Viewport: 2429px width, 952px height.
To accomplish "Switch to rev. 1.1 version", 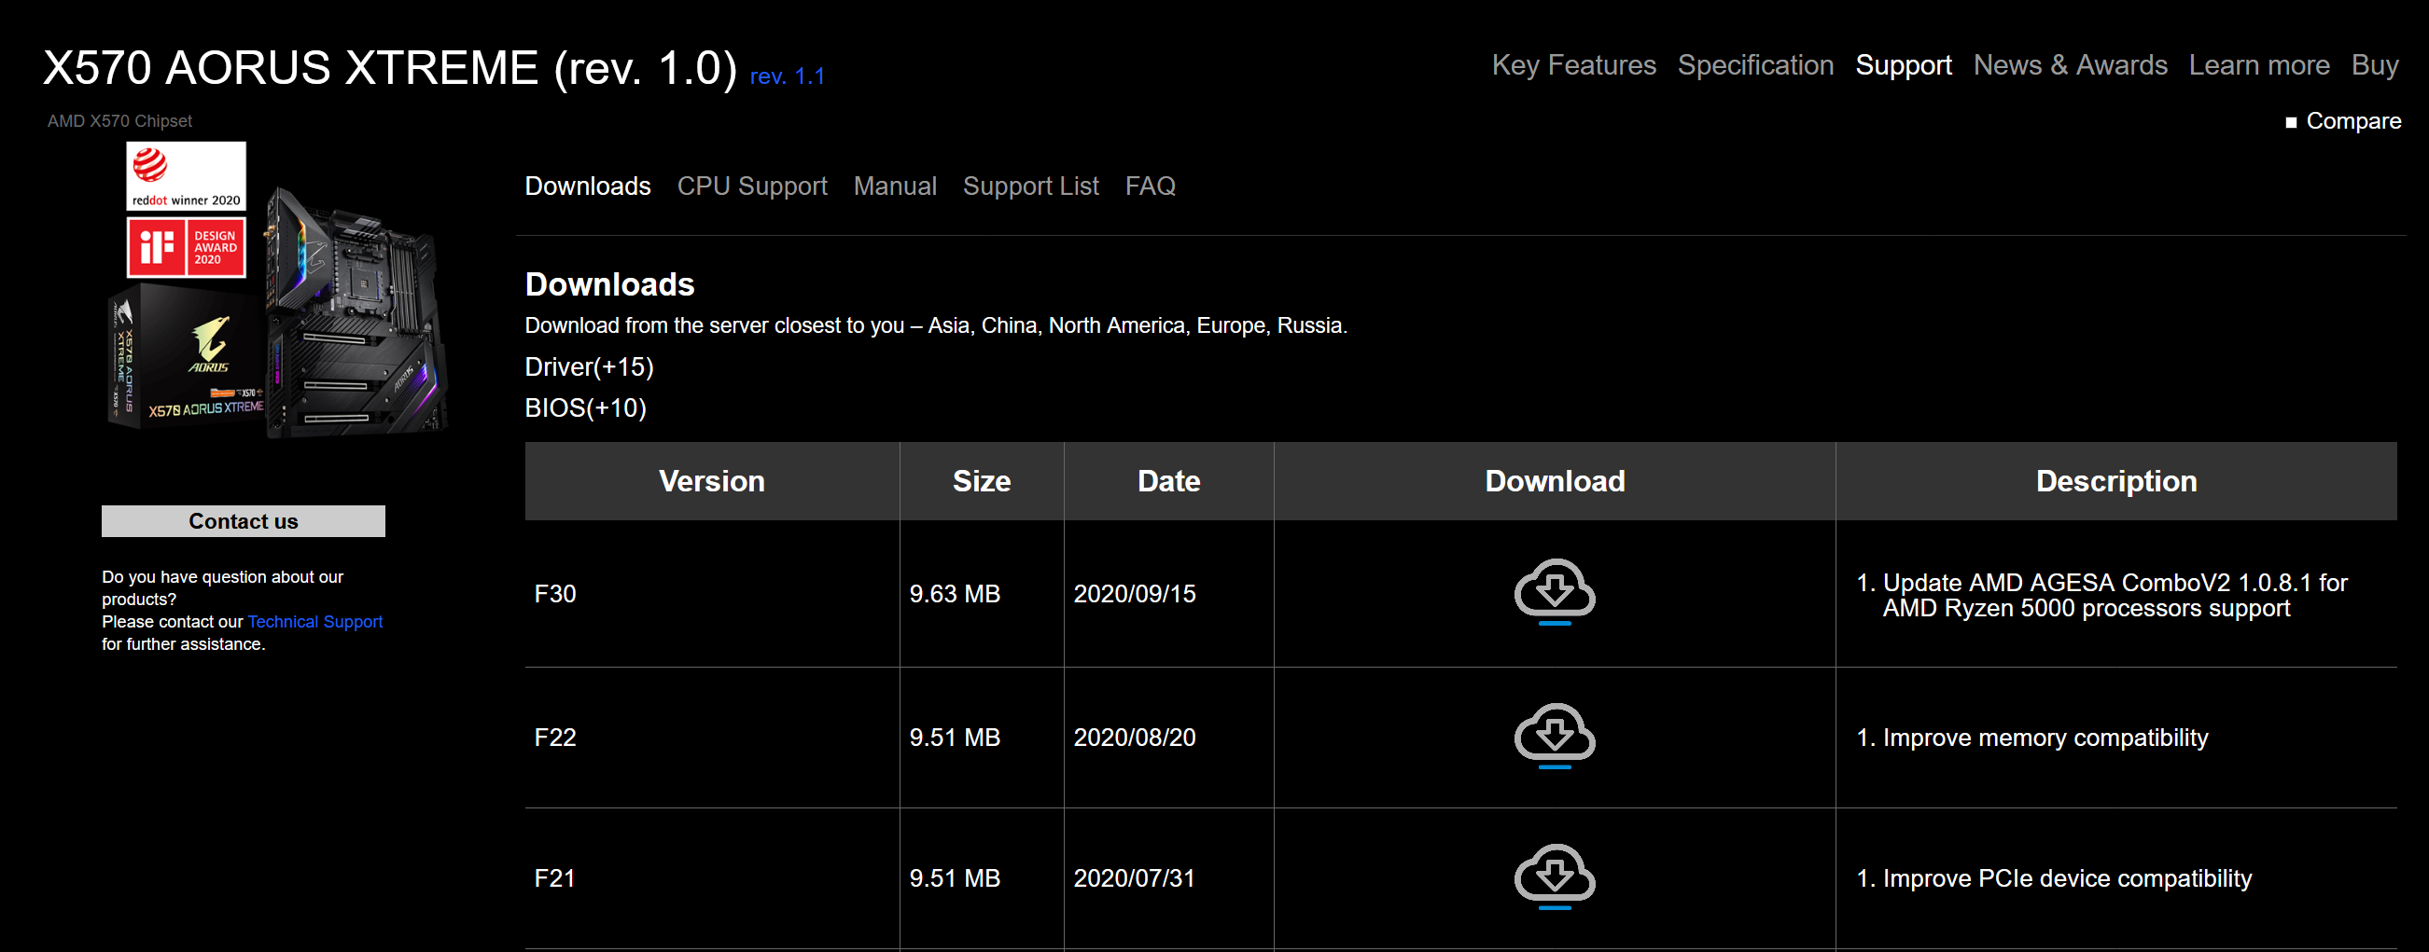I will (x=787, y=76).
